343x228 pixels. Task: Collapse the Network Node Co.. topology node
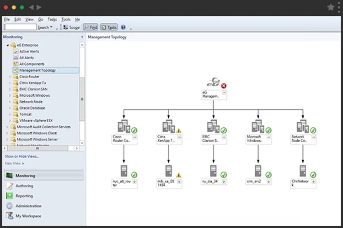313,137
